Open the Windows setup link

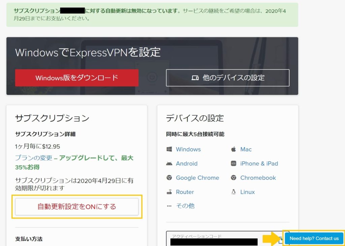[188, 149]
